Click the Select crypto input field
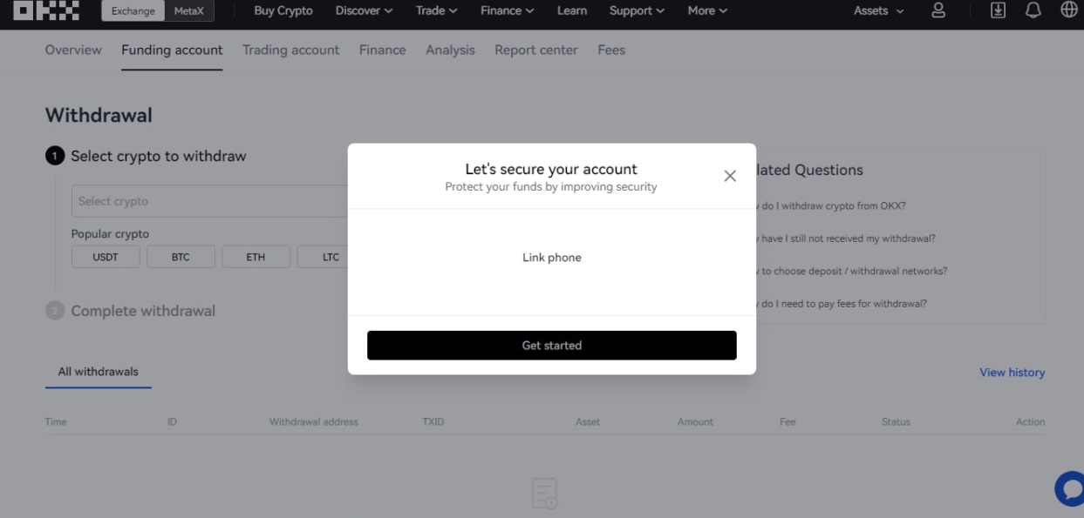 pos(209,200)
